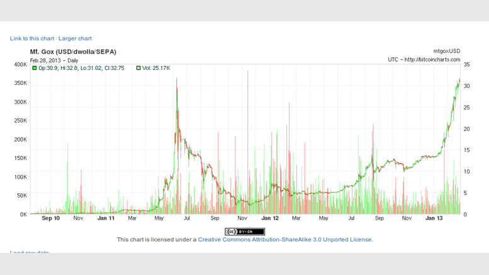Click the date text 'Feb 28, 2013 – Daily'
This screenshot has width=489, height=275.
[54, 60]
